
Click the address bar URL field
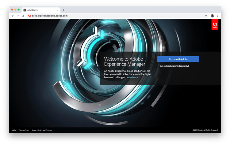[117, 16]
